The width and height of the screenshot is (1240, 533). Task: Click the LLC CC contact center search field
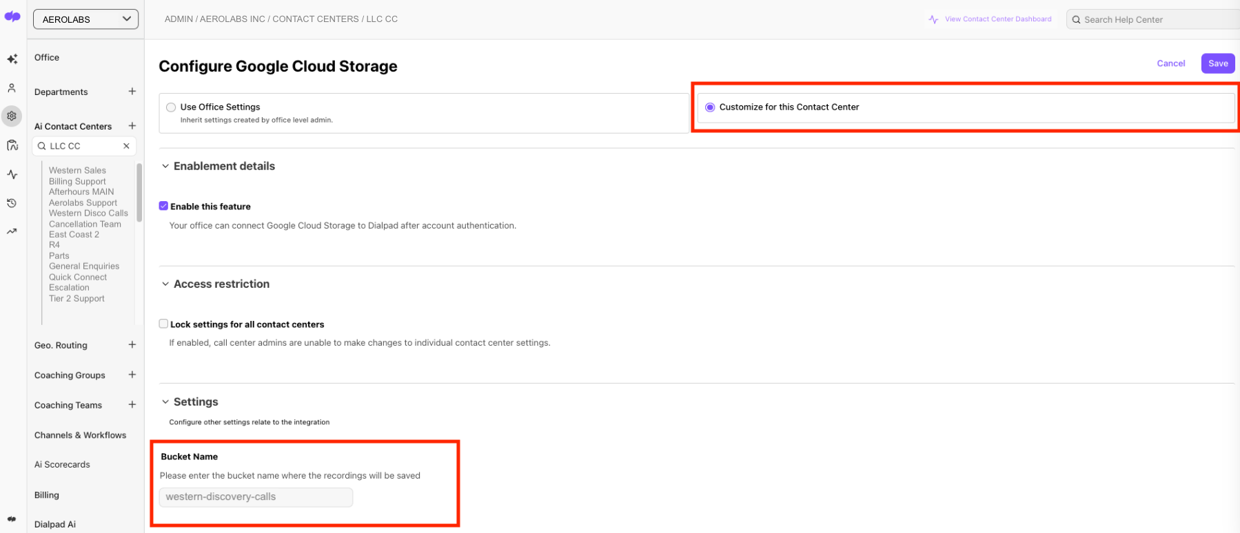click(x=84, y=146)
